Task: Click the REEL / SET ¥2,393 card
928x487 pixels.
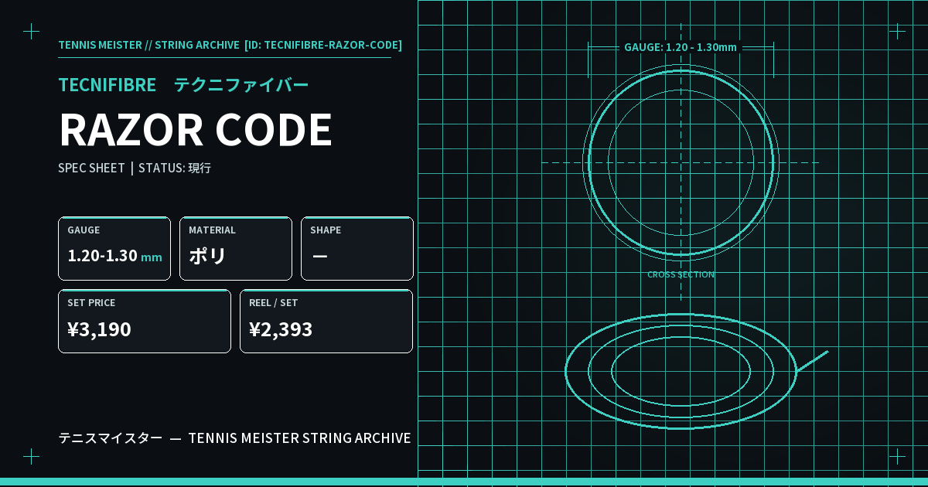Action: (x=326, y=322)
